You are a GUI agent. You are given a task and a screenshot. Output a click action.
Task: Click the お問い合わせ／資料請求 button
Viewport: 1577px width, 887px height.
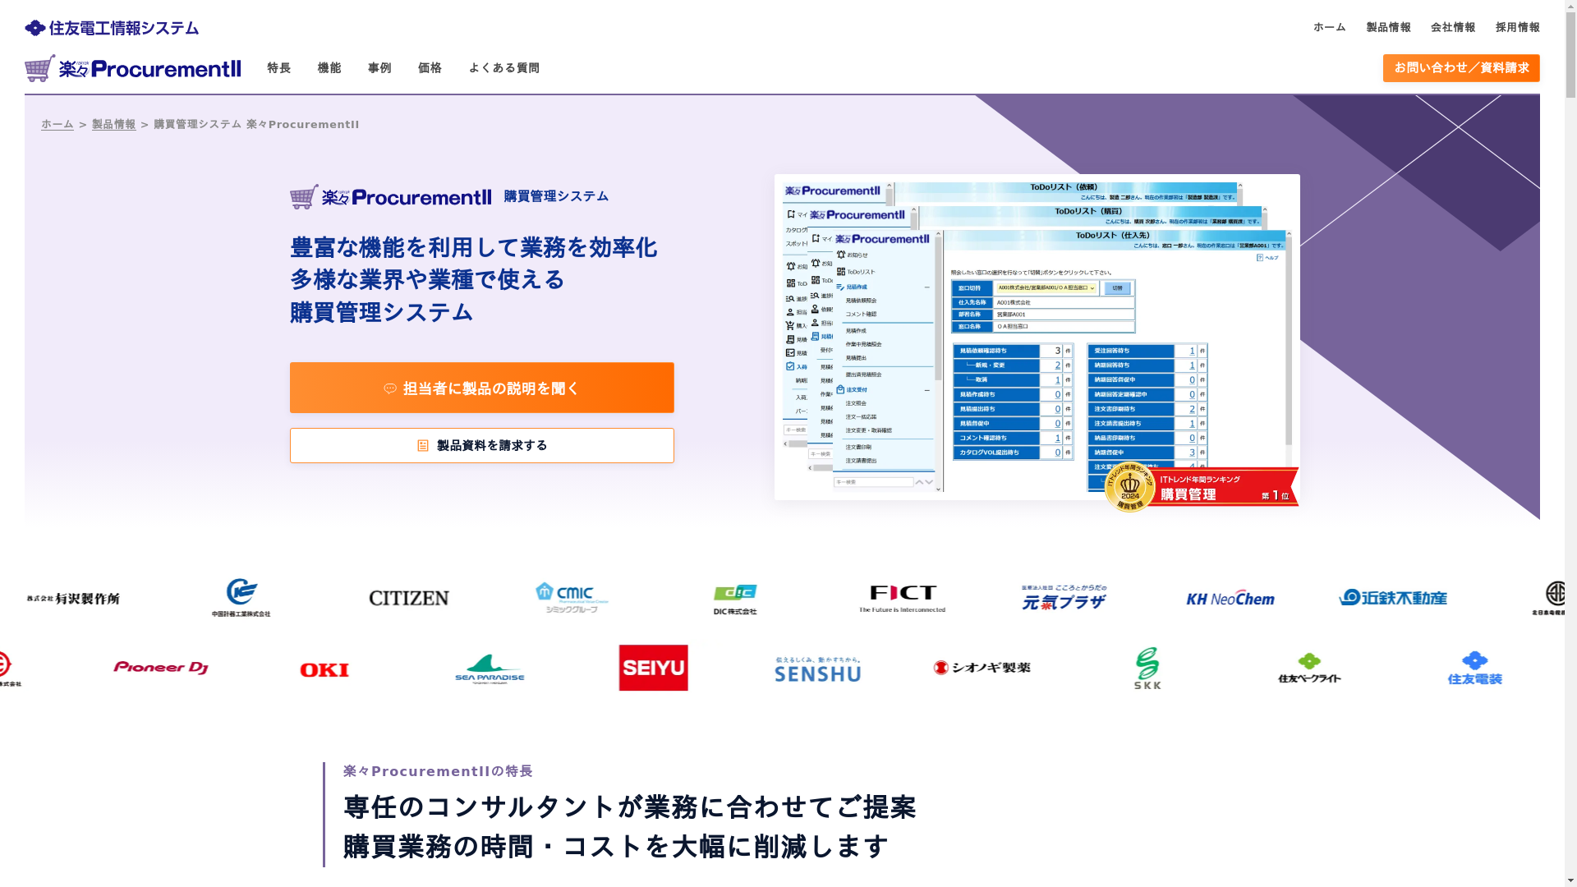point(1460,68)
